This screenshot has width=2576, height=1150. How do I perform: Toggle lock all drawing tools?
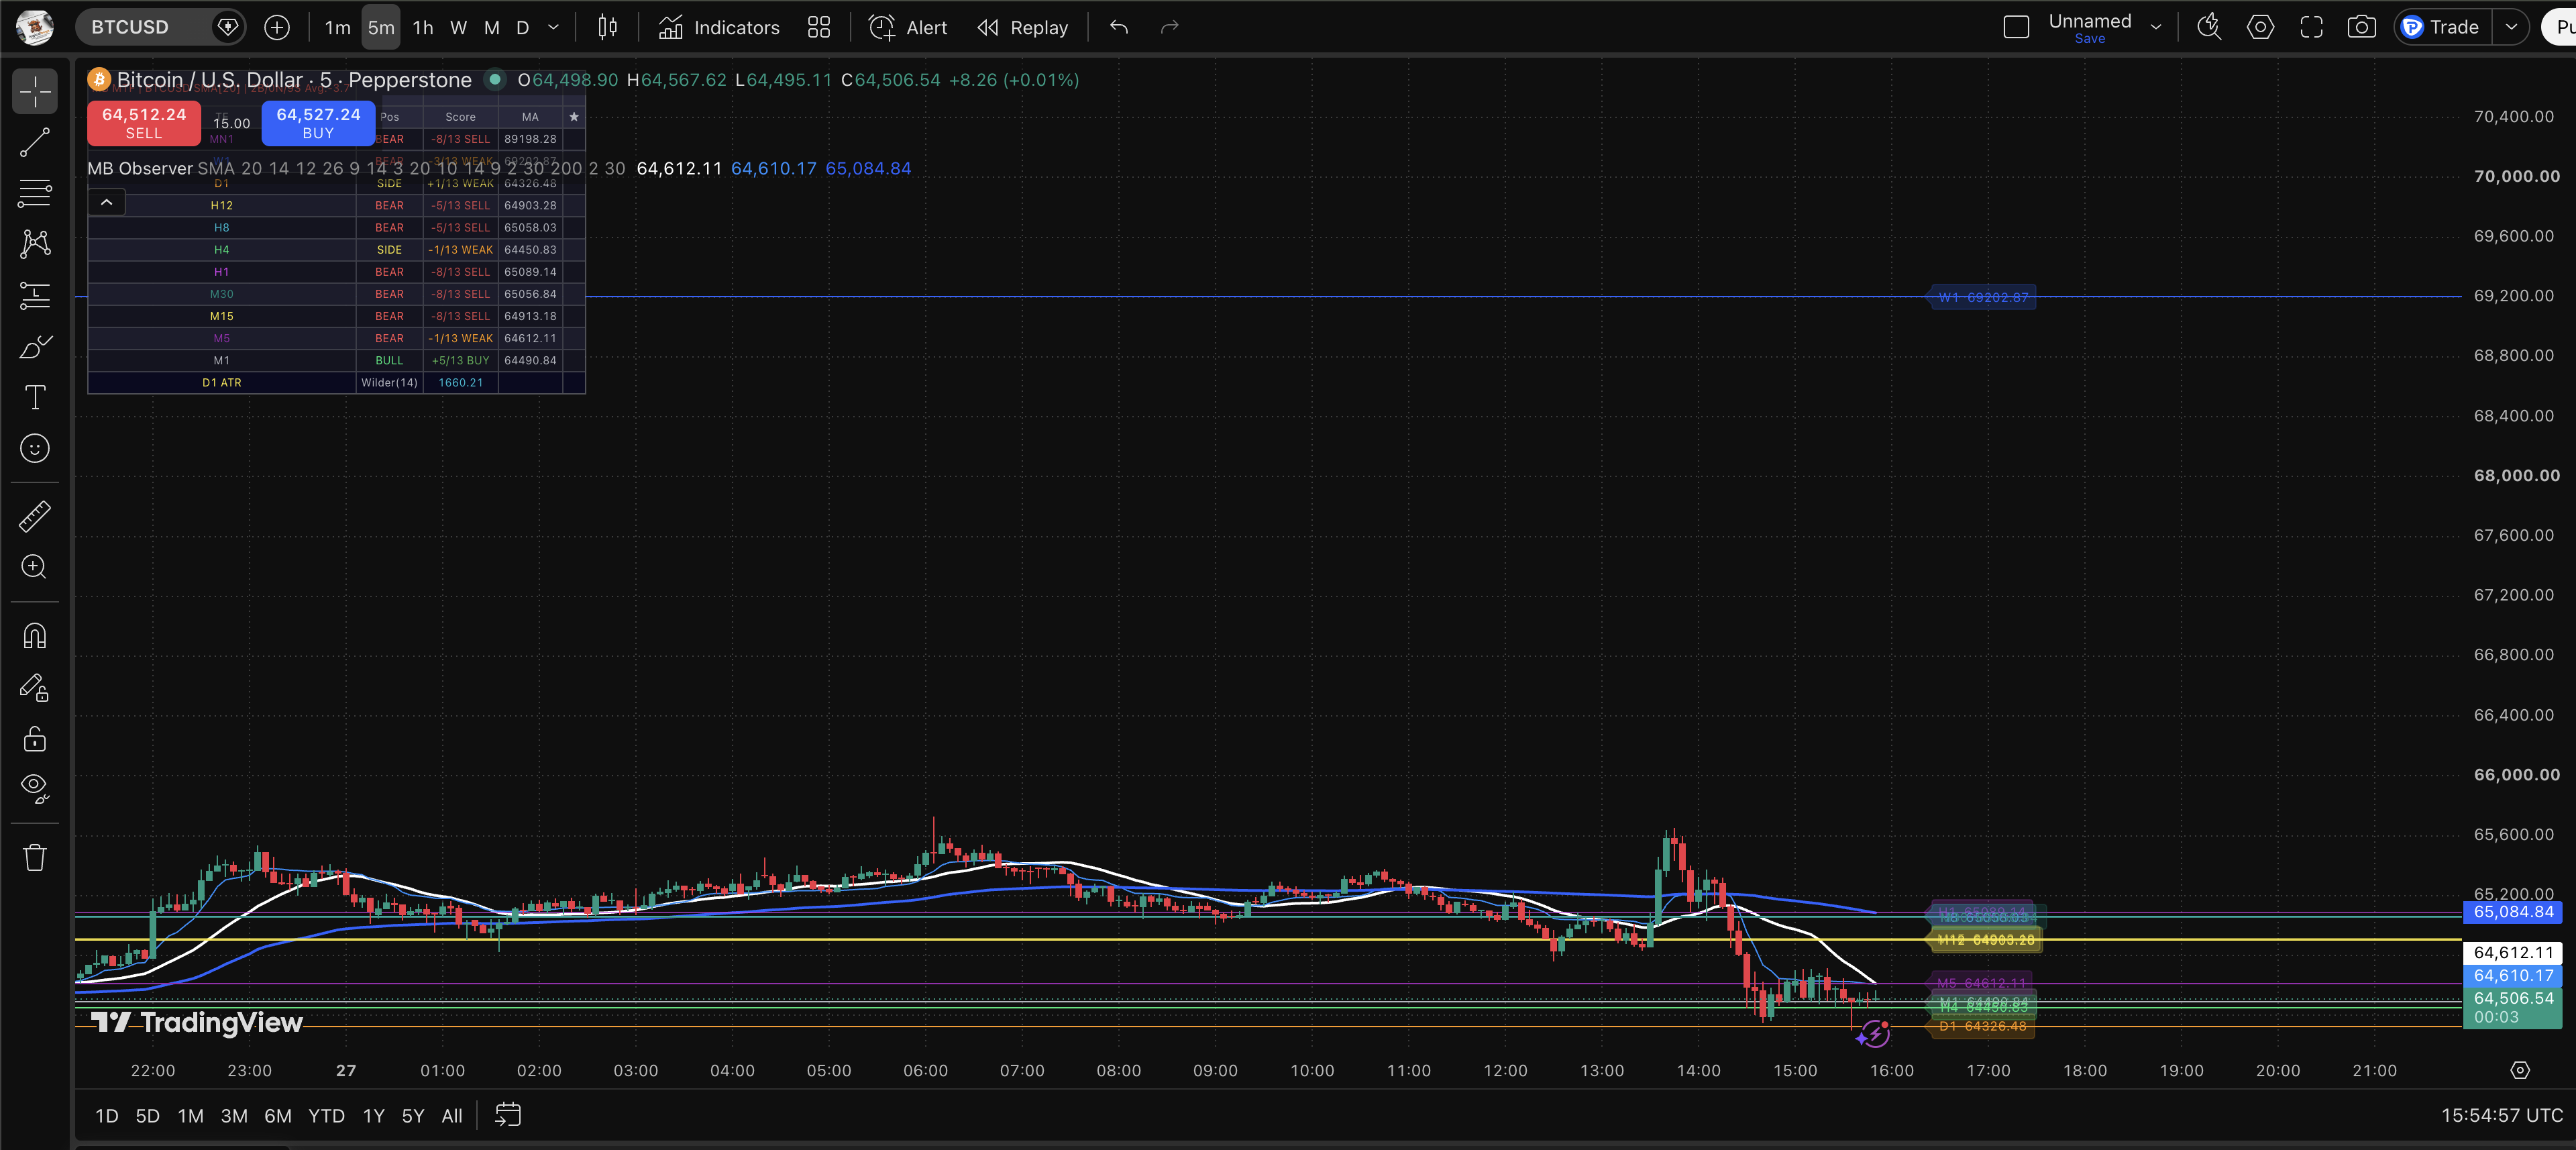tap(35, 739)
